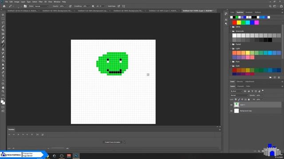Toggle type layer filter
Screen dimensions: 284x159
click(252, 91)
